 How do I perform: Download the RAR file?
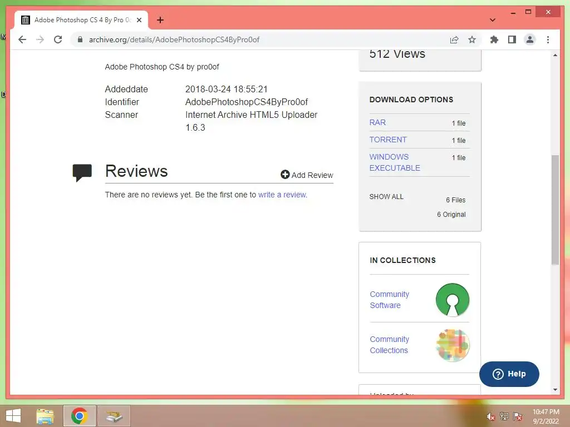(377, 122)
